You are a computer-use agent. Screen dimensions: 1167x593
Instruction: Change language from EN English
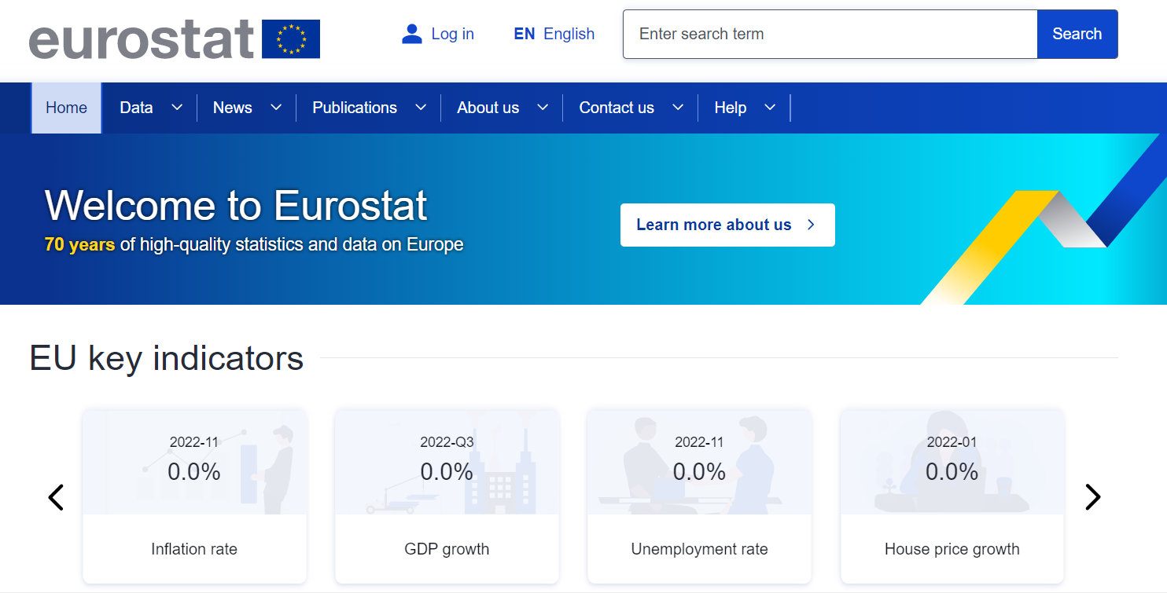pyautogui.click(x=554, y=34)
